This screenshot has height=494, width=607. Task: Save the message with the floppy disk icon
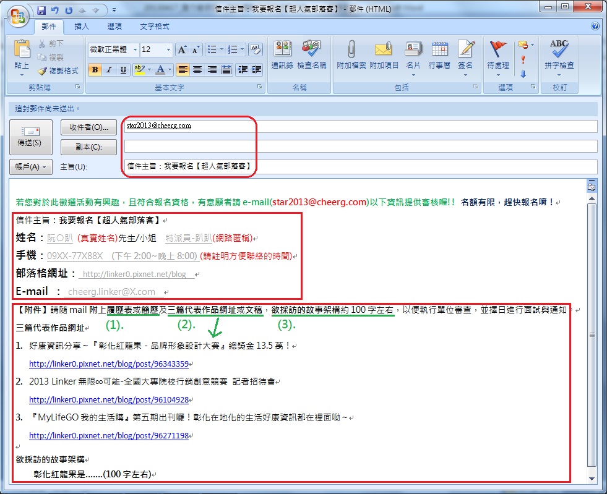(41, 11)
